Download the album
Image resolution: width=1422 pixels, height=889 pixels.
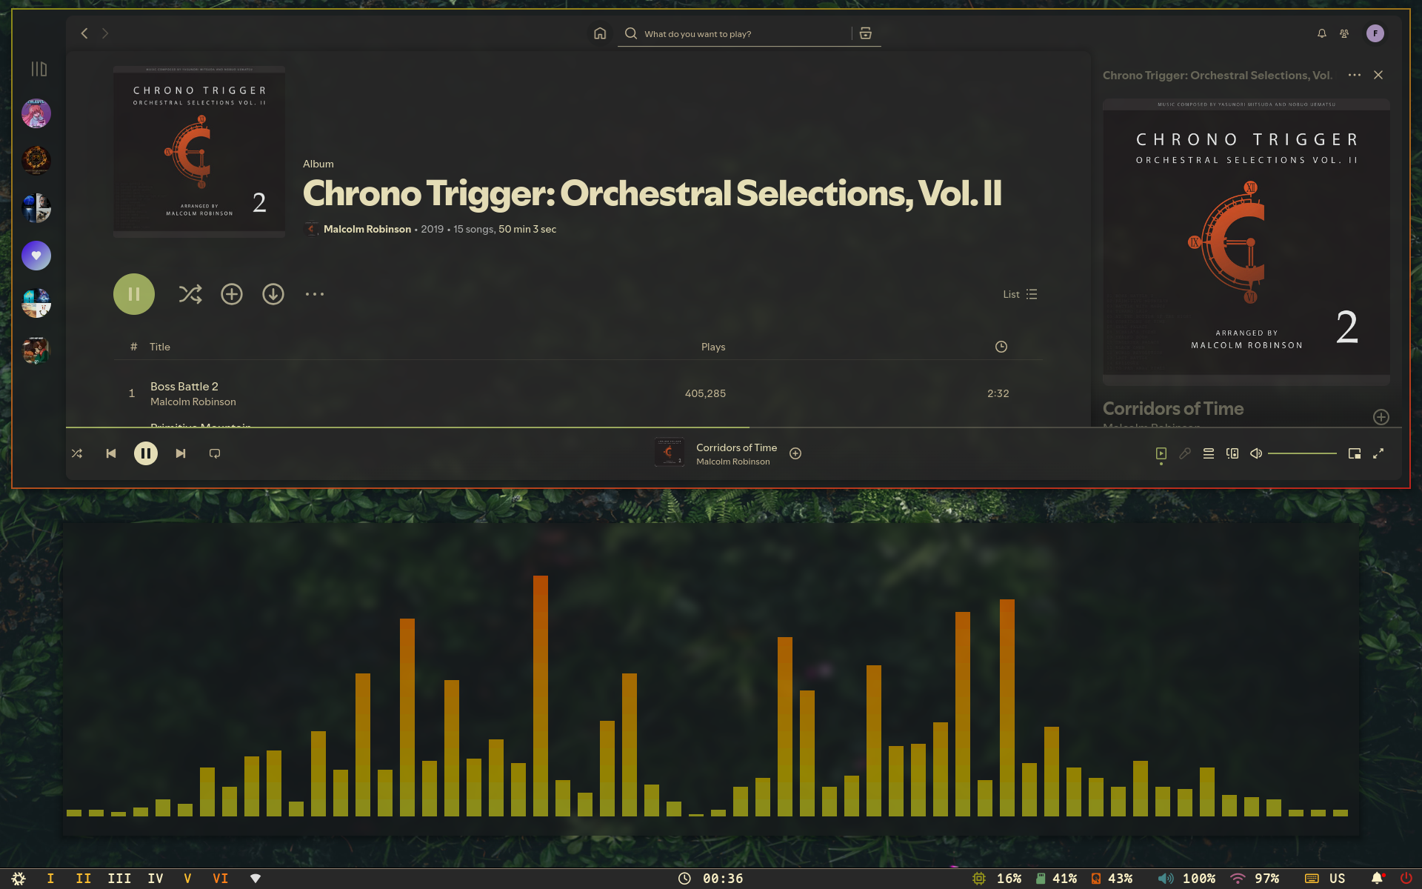273,294
